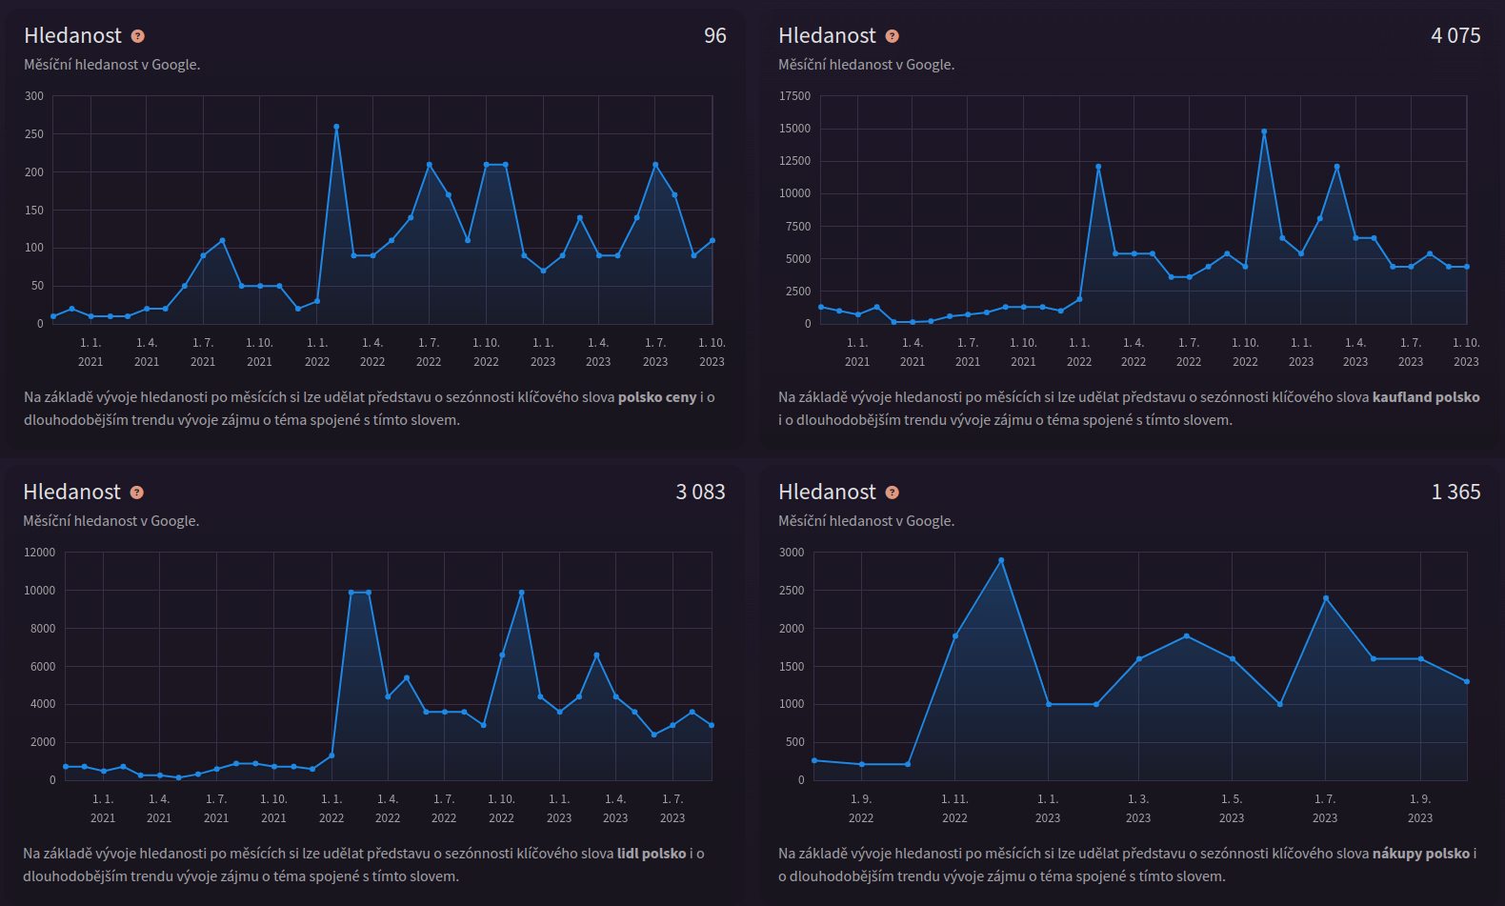Select the bold keyword 'kaufland polsko'
Image resolution: width=1505 pixels, height=906 pixels.
tap(1426, 397)
